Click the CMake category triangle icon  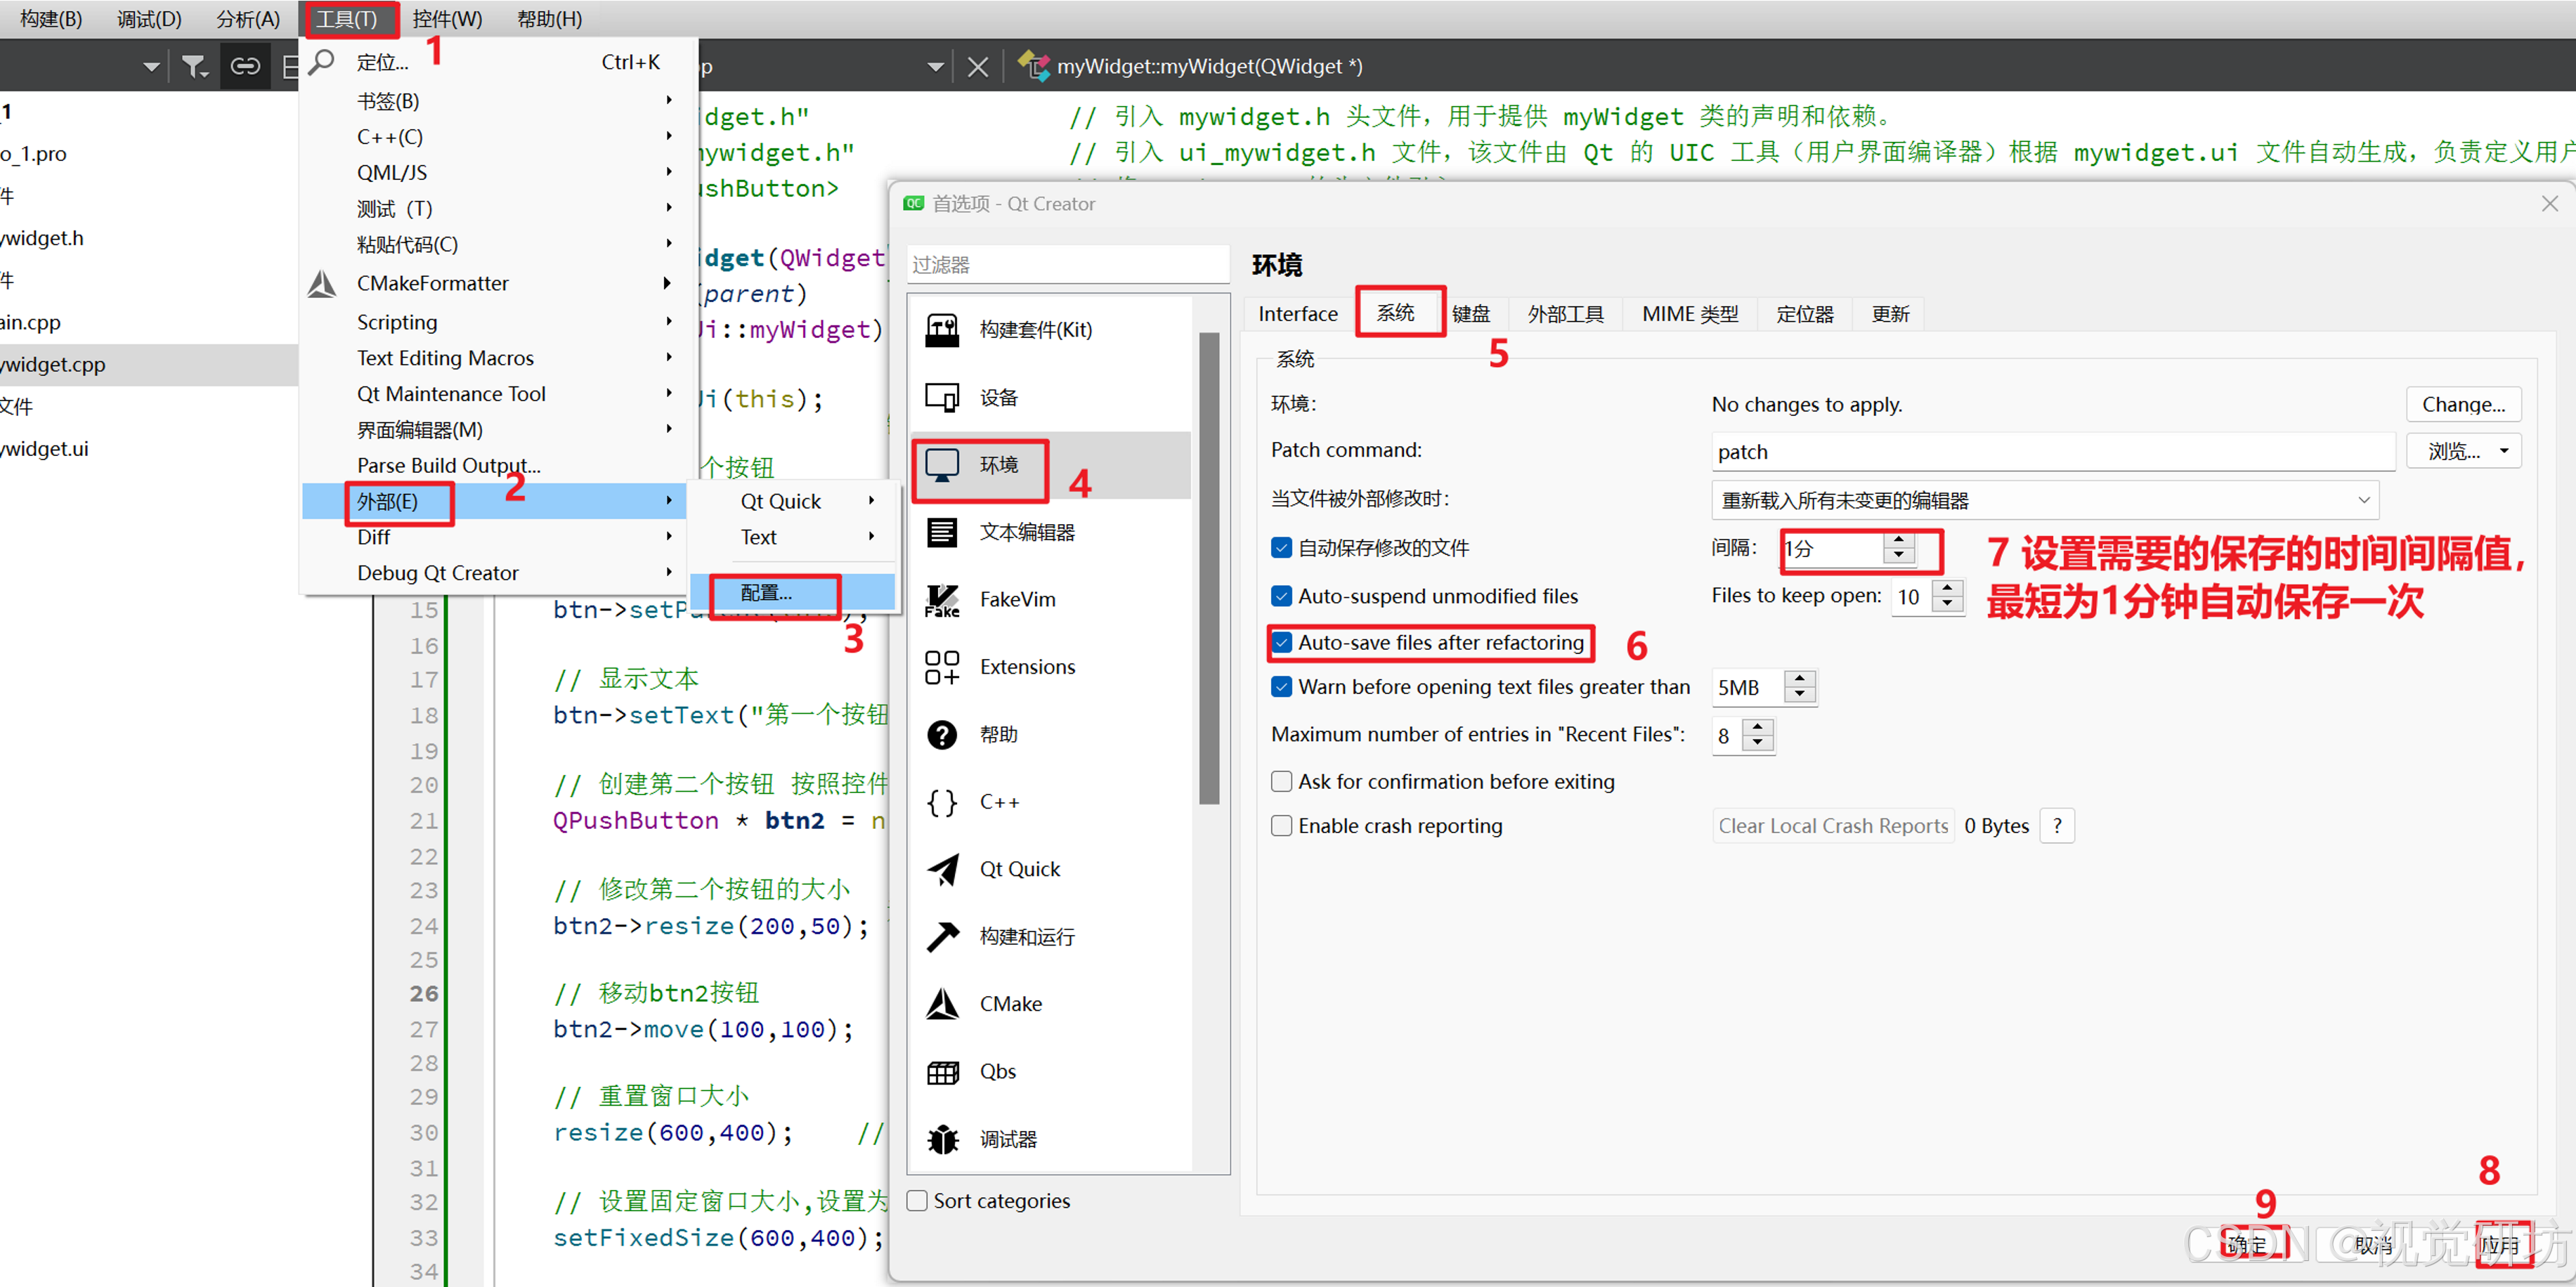click(x=941, y=1003)
